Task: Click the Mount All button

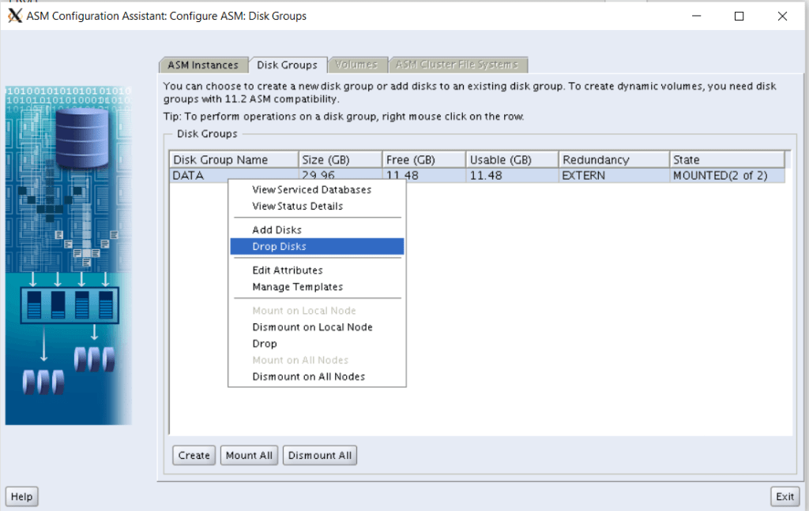Action: point(249,455)
